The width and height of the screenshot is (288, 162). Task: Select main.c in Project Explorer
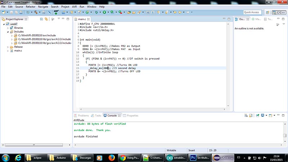18,51
